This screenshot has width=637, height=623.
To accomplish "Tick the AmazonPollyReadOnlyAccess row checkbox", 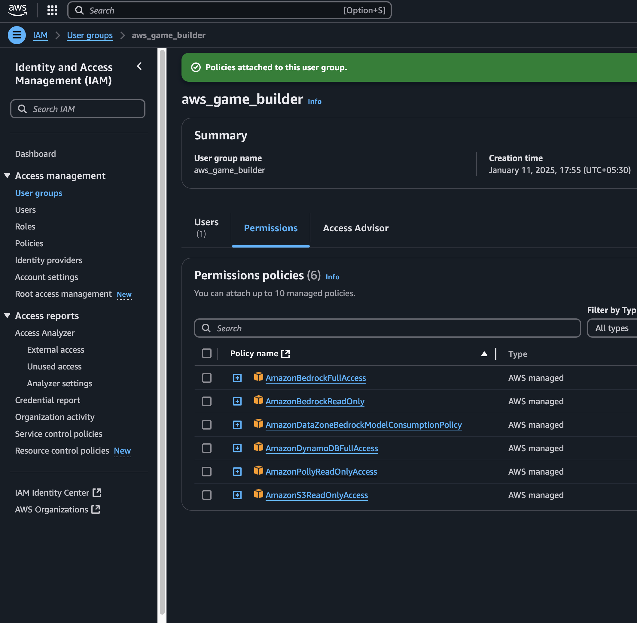I will click(206, 472).
